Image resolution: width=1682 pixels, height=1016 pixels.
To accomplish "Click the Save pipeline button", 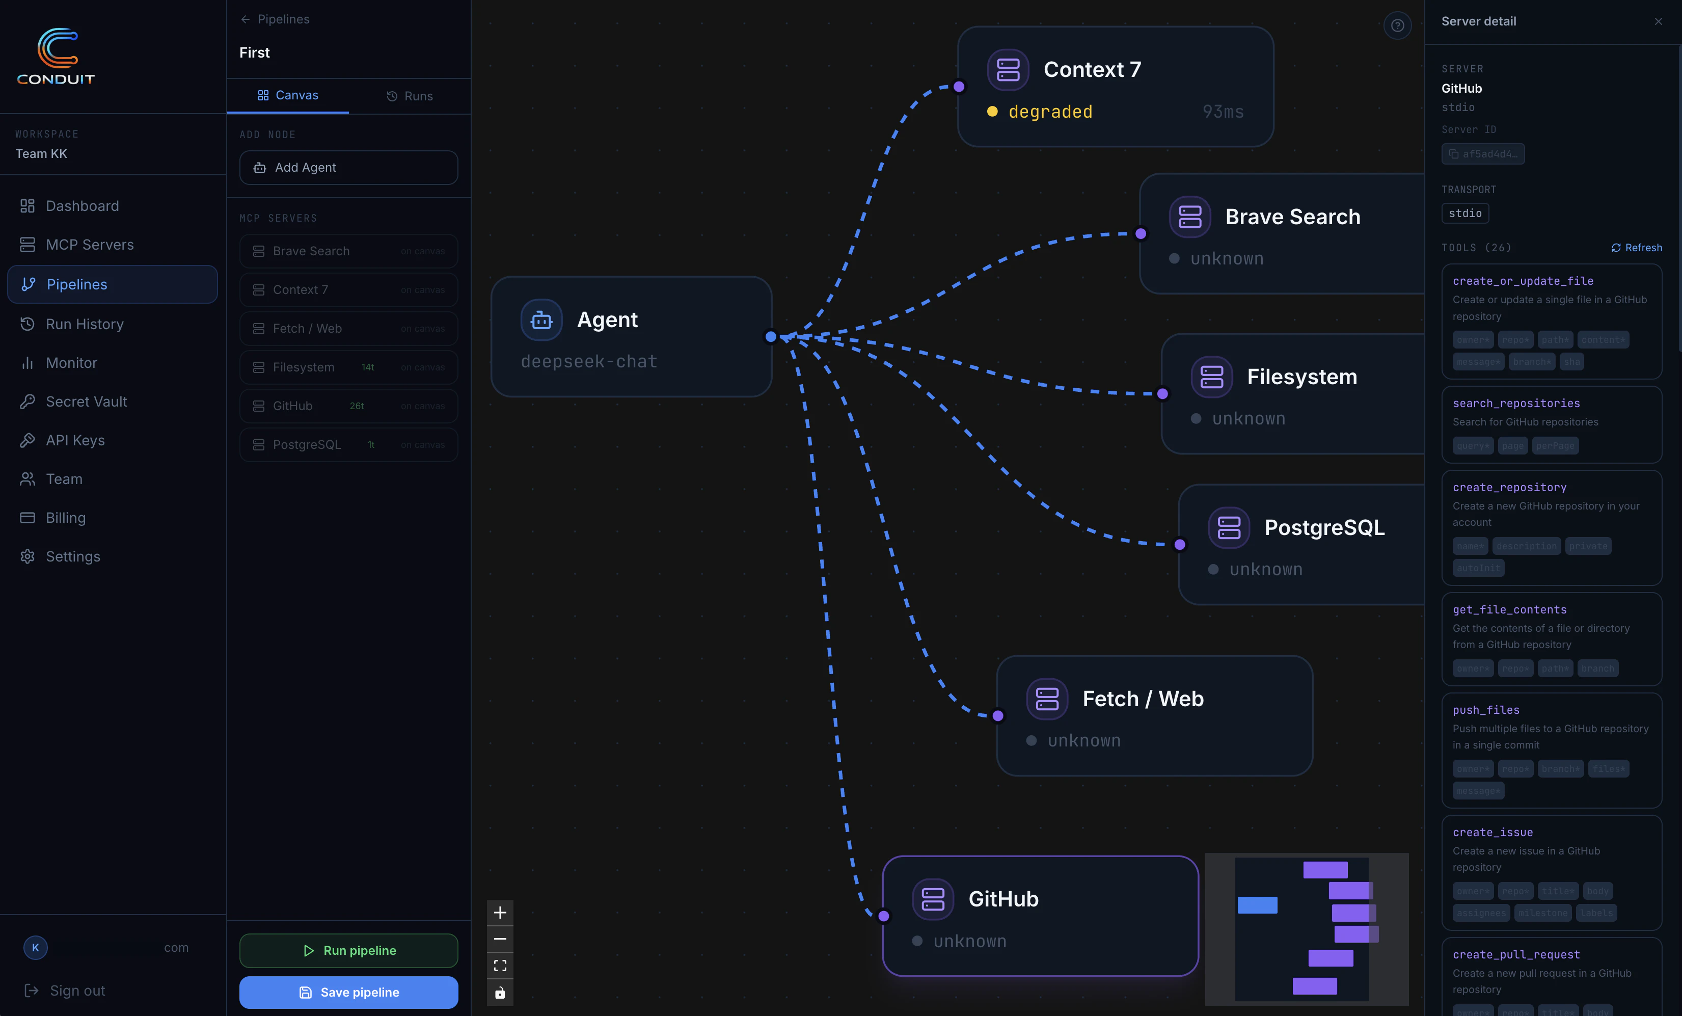I will tap(348, 992).
